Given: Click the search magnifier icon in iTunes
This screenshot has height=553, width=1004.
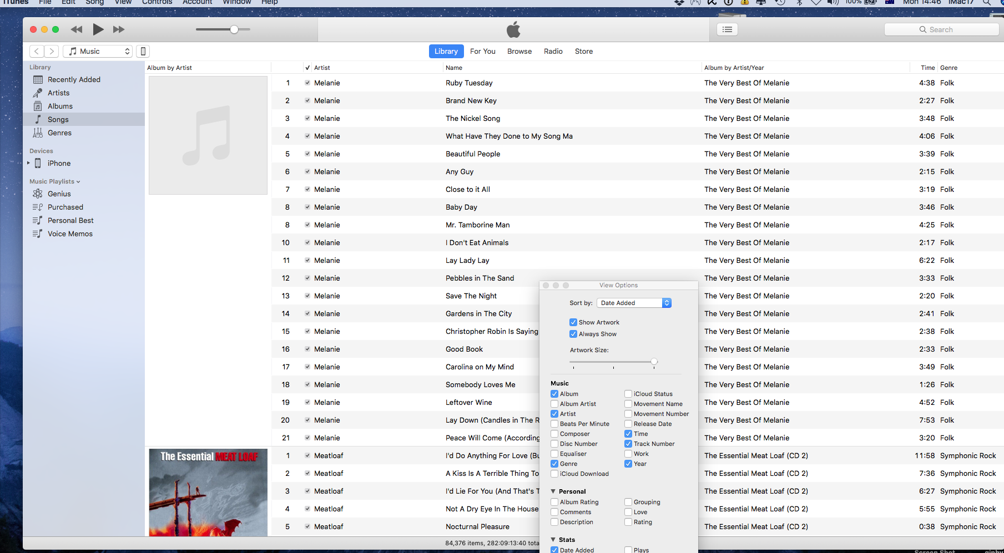Looking at the screenshot, I should [x=922, y=29].
